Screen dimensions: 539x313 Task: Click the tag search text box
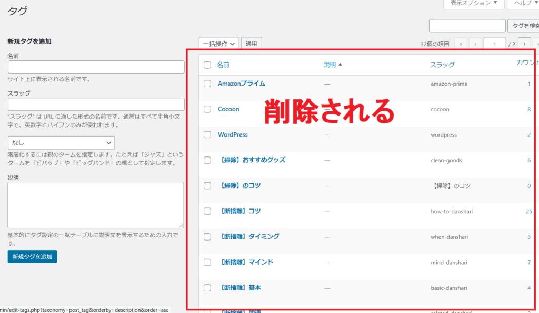coord(467,26)
